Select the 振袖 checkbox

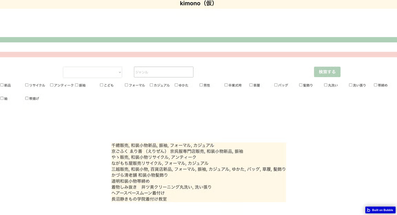[x=77, y=85]
